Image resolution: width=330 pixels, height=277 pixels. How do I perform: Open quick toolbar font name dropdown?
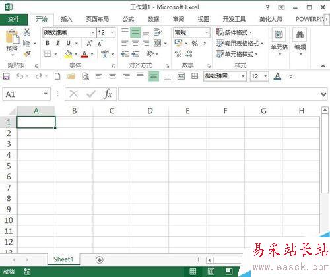coord(243,76)
